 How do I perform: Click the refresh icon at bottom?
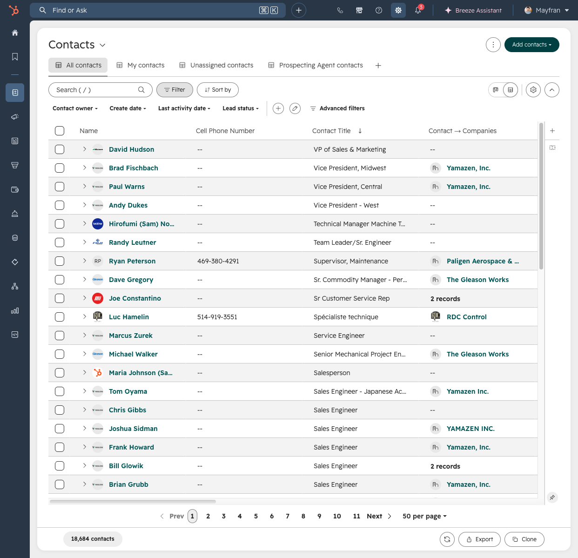[x=447, y=539]
